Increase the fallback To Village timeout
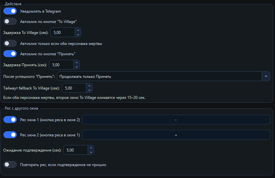The width and height of the screenshot is (275, 178). pyautogui.click(x=89, y=86)
